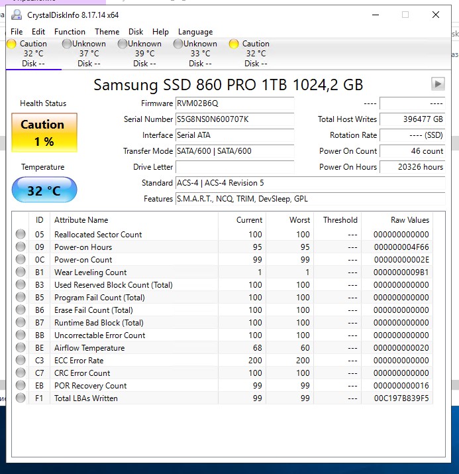This screenshot has width=459, height=474.
Task: Click the CrystalDiskInfo app icon in title bar
Action: pyautogui.click(x=17, y=15)
